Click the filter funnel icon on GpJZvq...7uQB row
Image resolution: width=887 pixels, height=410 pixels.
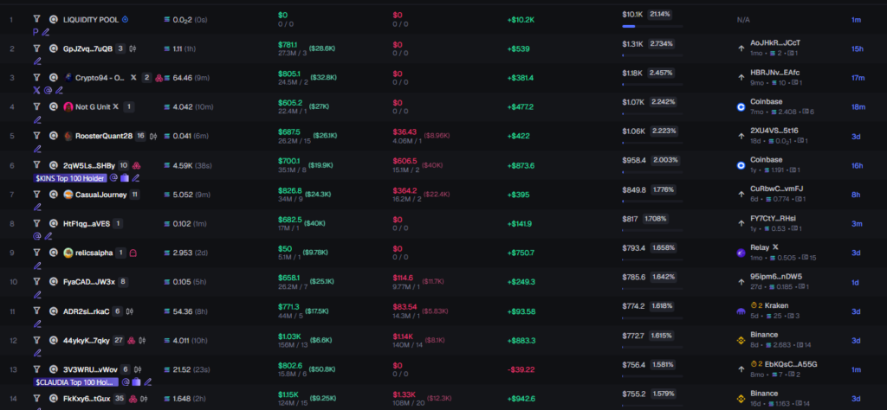click(x=36, y=48)
